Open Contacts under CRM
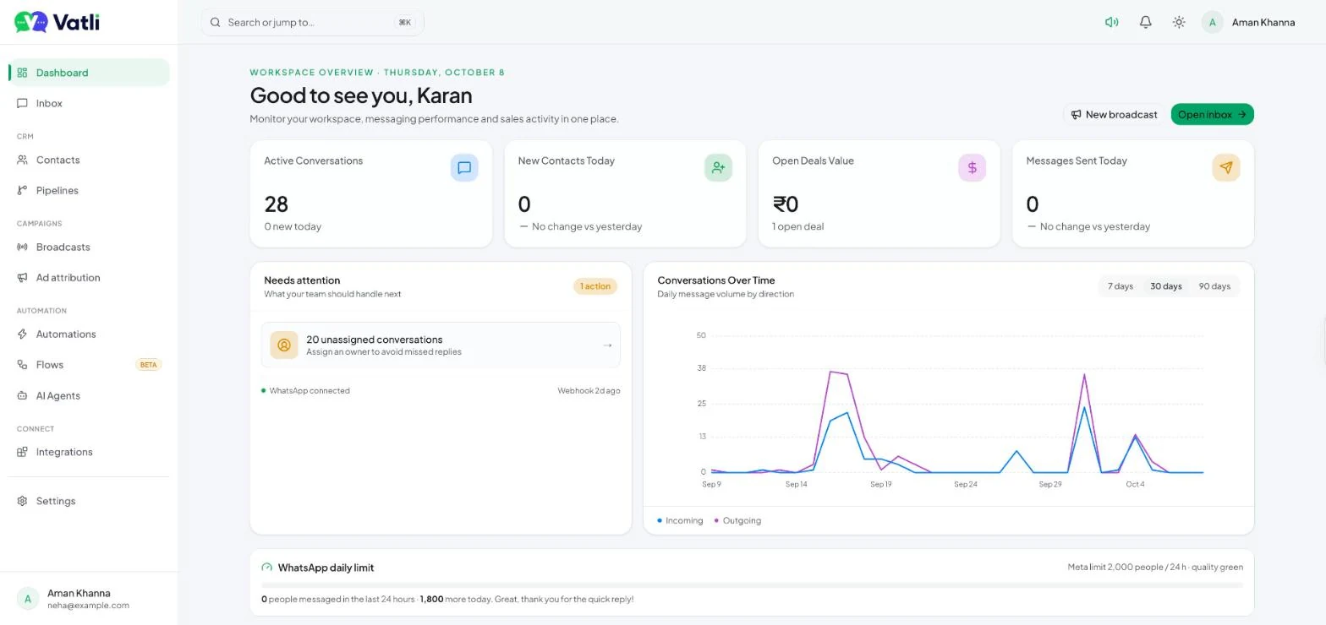The image size is (1326, 625). [x=89, y=160]
